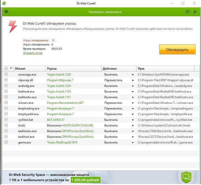Screen dimensions: 201x185
Task: Sort by Действие column header
Action: [x=119, y=69]
